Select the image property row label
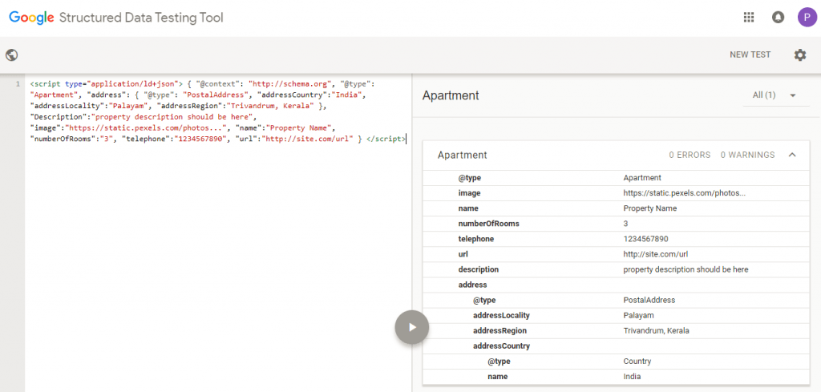The image size is (821, 392). pos(469,193)
